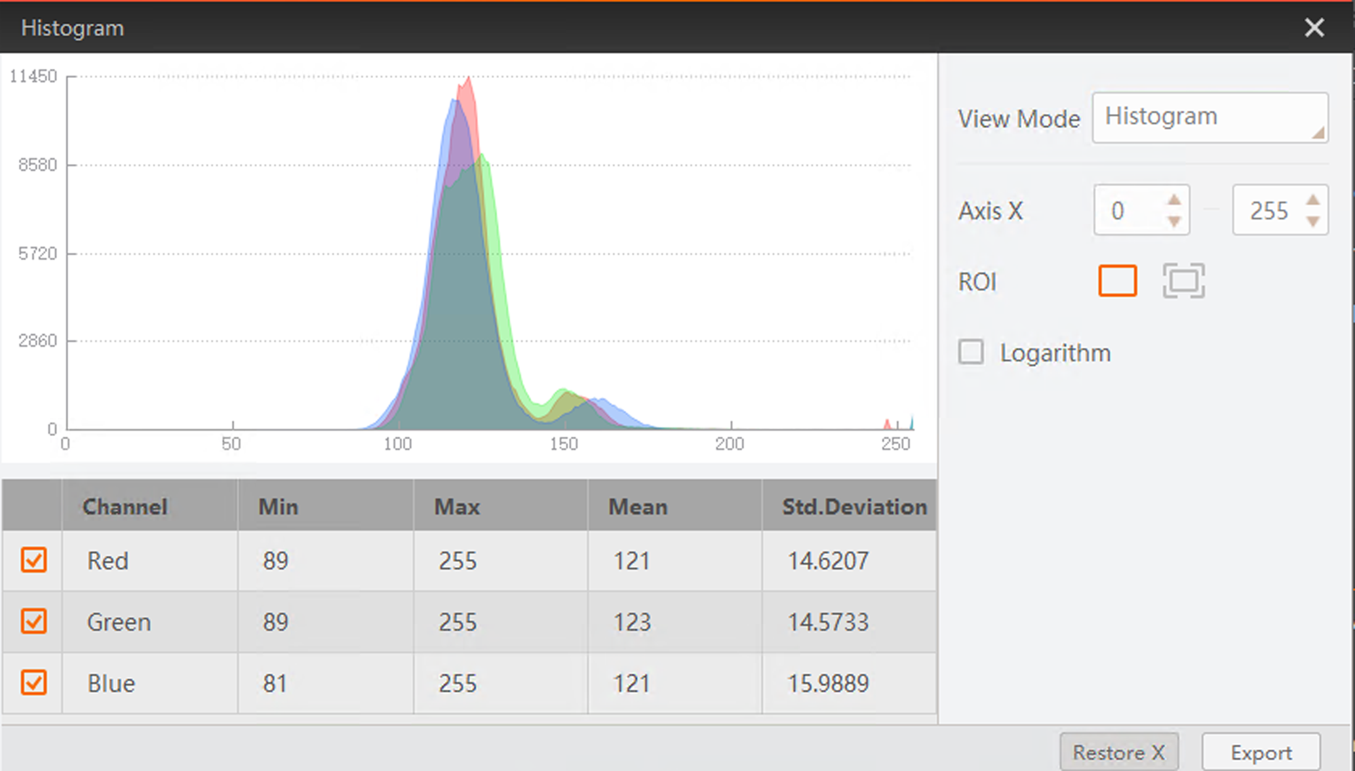Decrease Axis X minimum with down arrow
Screen dimensions: 1355x771
1174,222
